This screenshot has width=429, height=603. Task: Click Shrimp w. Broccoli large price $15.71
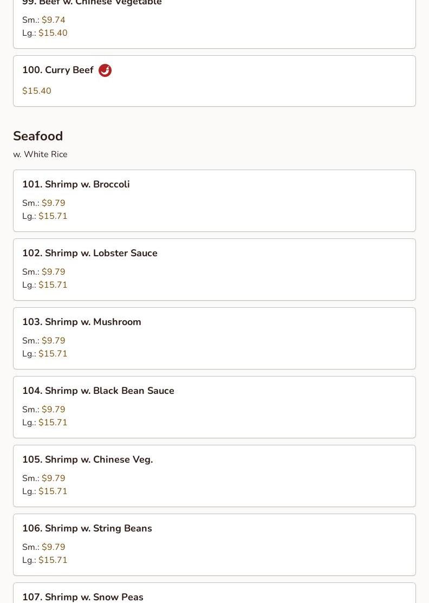coord(53,216)
